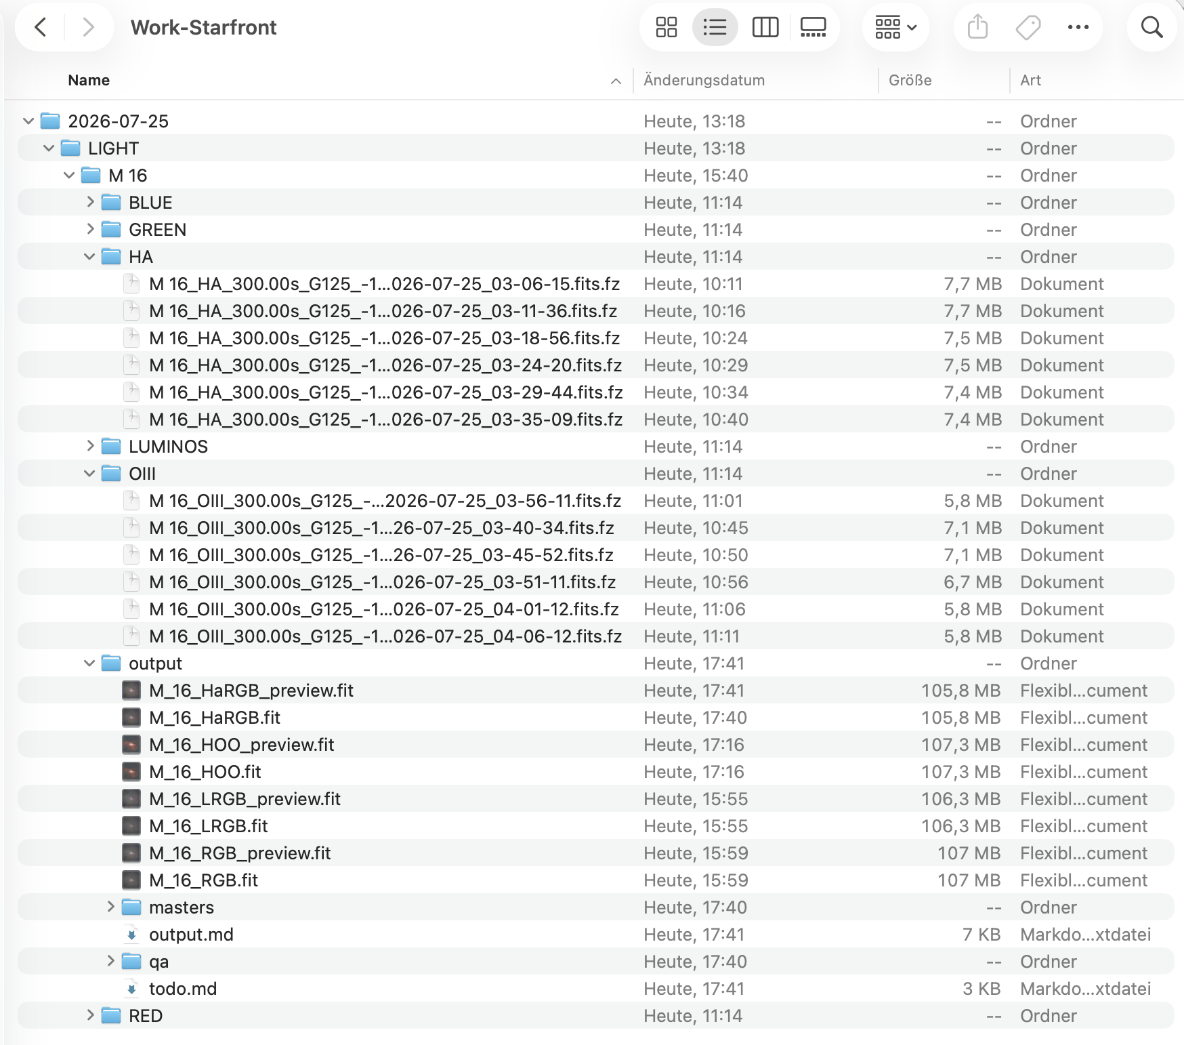This screenshot has height=1045, width=1184.
Task: Select the BLUE folder icon
Action: click(111, 203)
